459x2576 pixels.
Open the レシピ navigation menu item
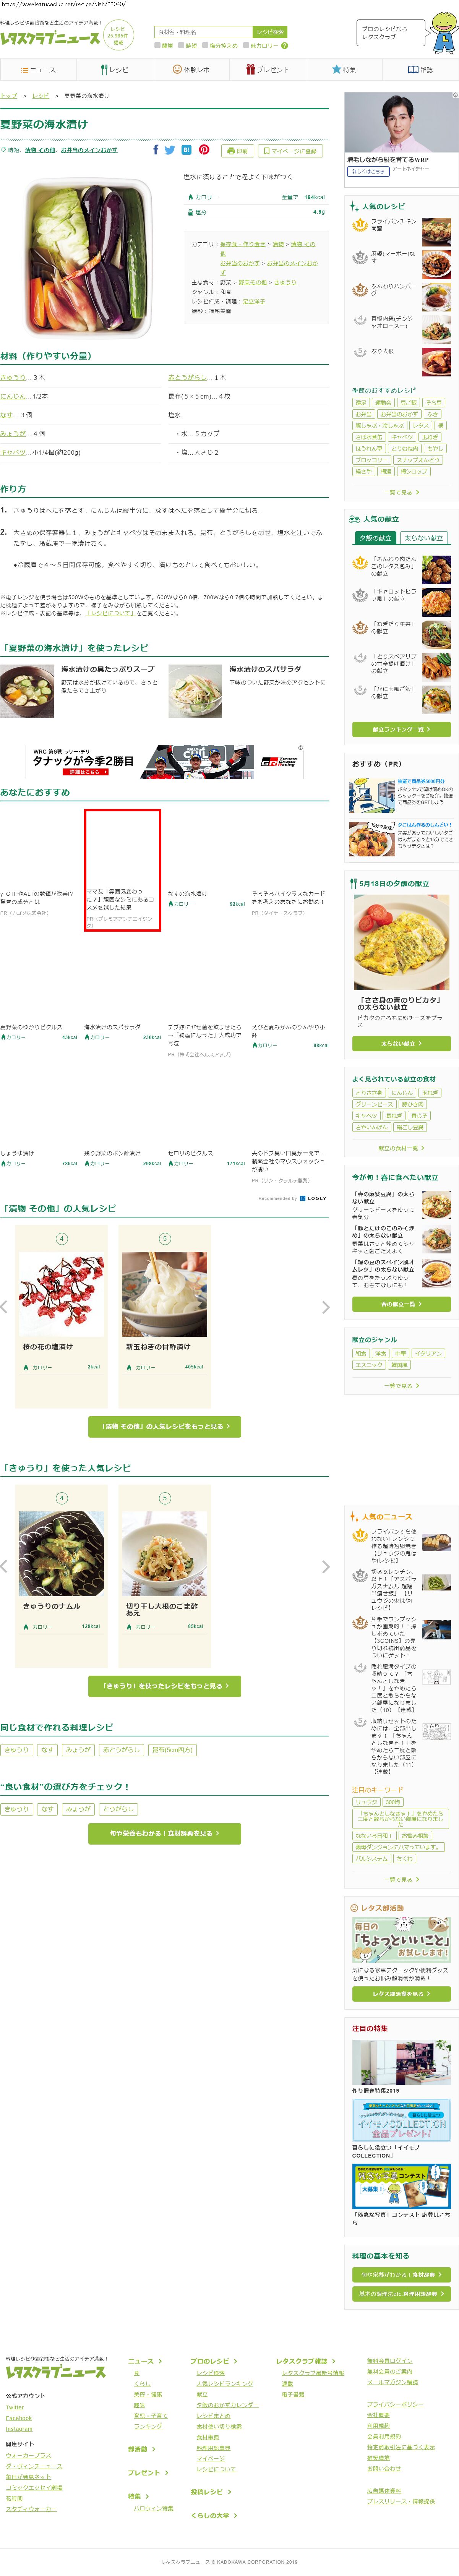pyautogui.click(x=115, y=70)
